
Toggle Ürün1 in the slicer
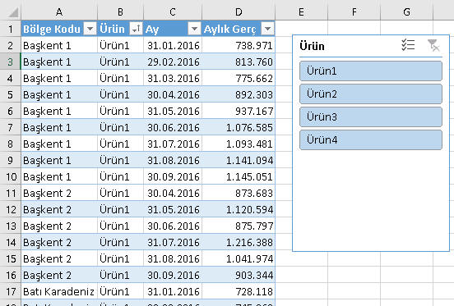pos(371,71)
